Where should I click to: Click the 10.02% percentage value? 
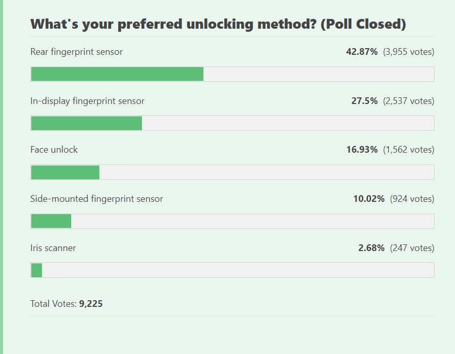click(x=368, y=199)
